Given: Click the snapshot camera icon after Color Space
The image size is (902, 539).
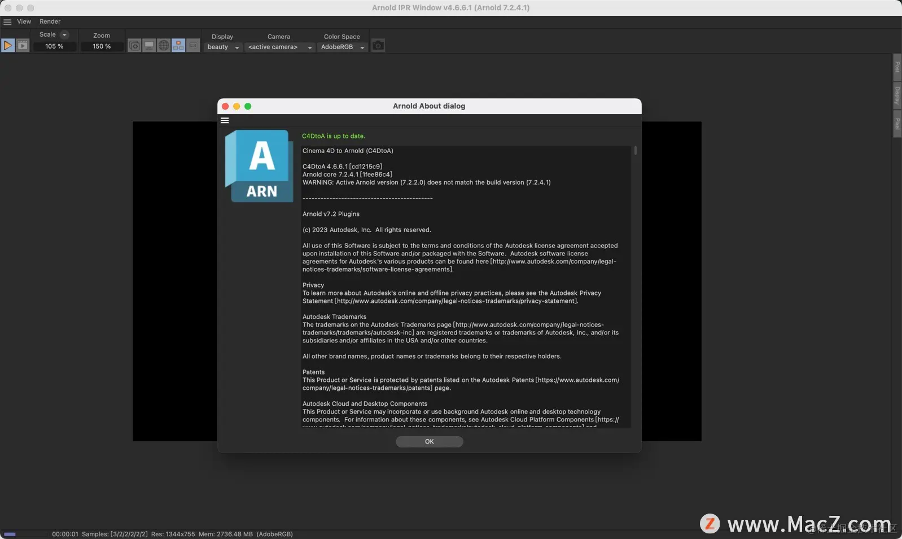Looking at the screenshot, I should (x=378, y=45).
